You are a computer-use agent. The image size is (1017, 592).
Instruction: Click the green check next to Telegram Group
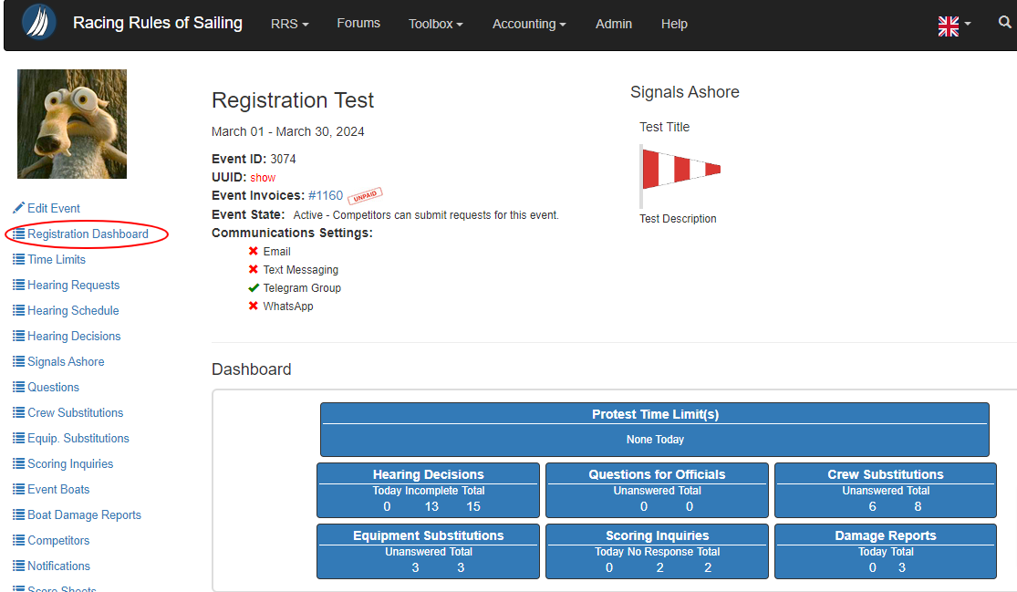click(254, 287)
